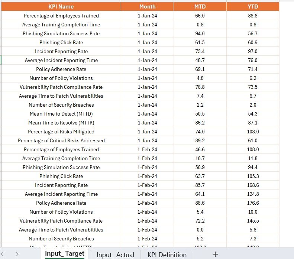Screen dimensions: 294x259
Task: Click YTD value 176.6
Action: (253, 203)
